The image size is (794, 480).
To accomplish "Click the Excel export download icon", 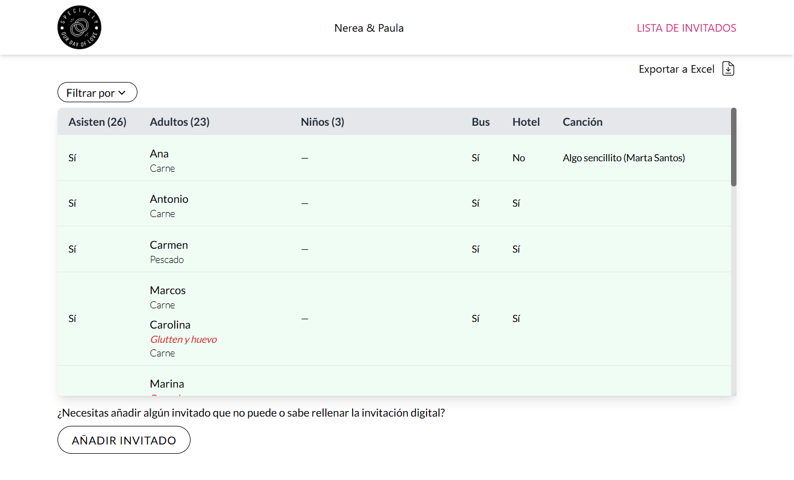I will 728,69.
